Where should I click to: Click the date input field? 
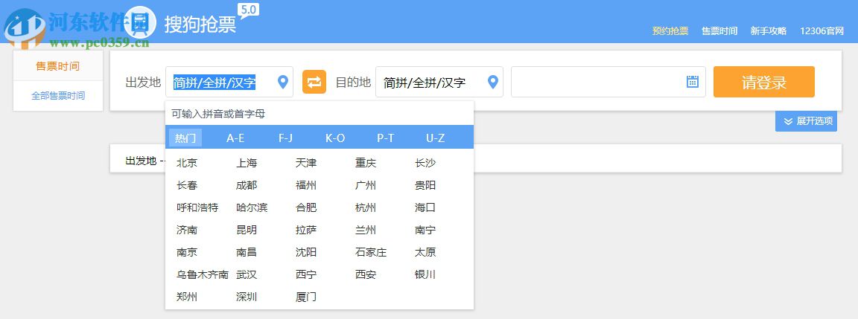tap(608, 82)
